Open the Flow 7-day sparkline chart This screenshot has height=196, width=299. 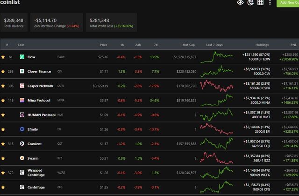pyautogui.click(x=216, y=57)
